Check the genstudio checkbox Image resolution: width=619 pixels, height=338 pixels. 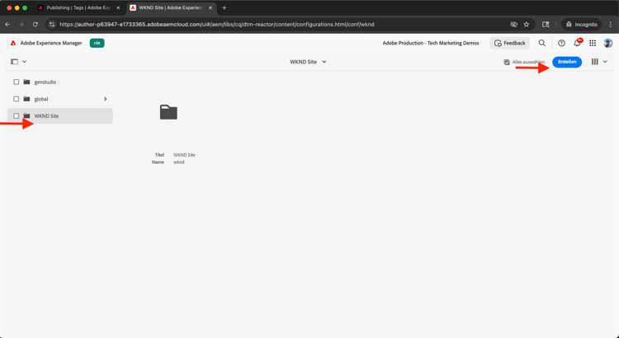17,82
